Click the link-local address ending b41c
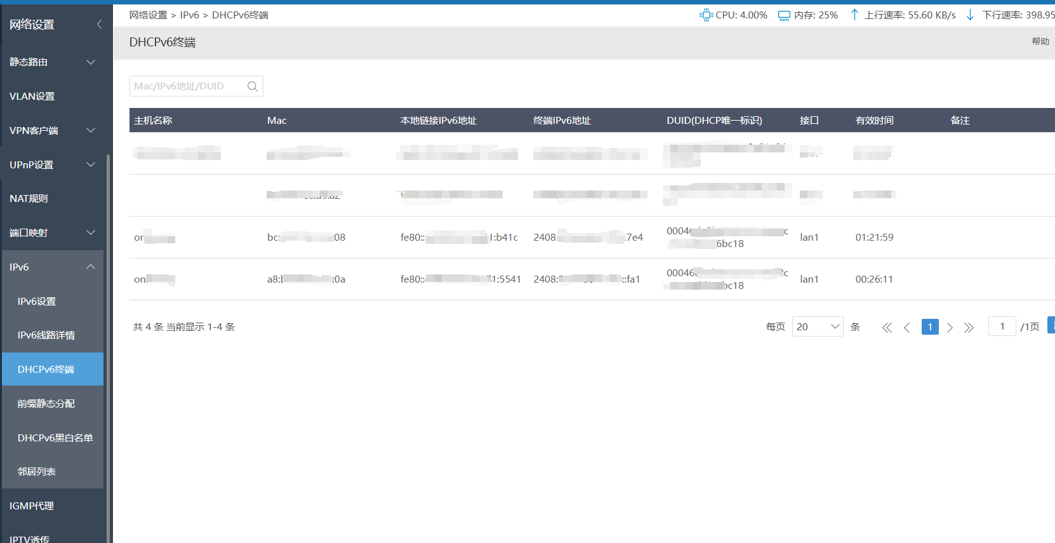The image size is (1055, 543). coord(459,237)
